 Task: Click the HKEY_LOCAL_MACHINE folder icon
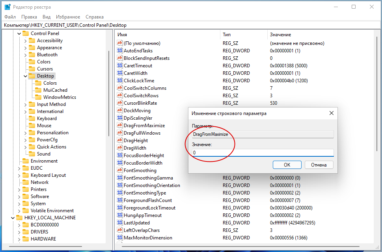19,217
